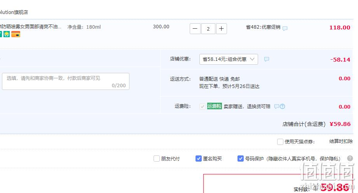
Task: Open the comment icon next to 退换货可赔
Action: click(x=277, y=106)
